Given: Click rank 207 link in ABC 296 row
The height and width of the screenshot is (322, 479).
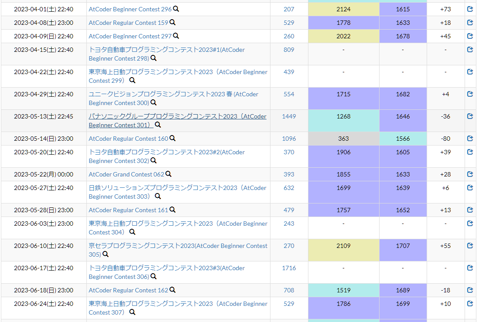Looking at the screenshot, I should tap(289, 9).
